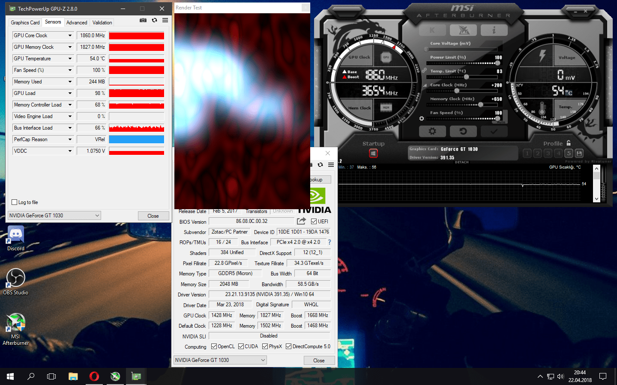
Task: Toggle the OpenCL checkbox
Action: pyautogui.click(x=214, y=346)
